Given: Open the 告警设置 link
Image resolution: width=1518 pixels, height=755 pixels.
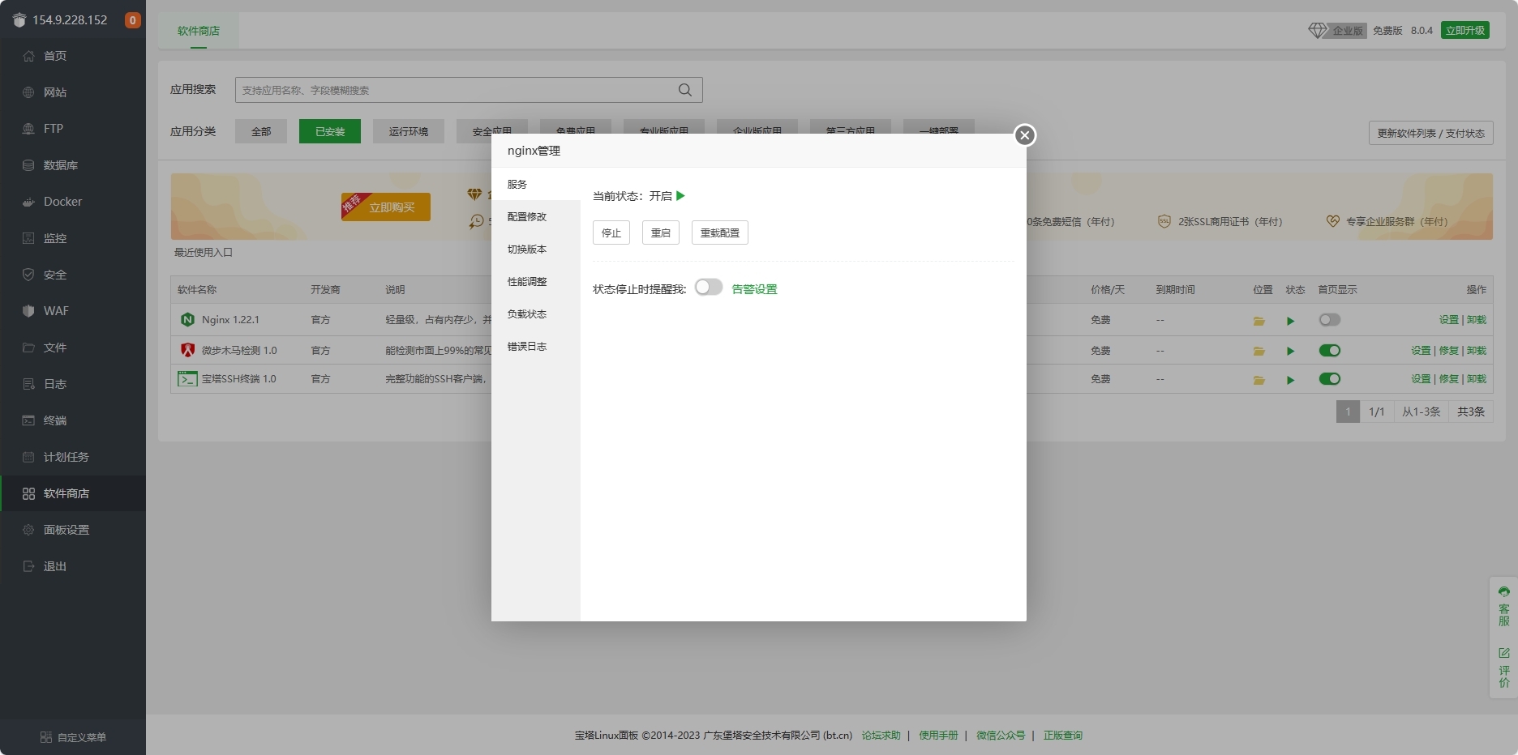Looking at the screenshot, I should pyautogui.click(x=754, y=289).
